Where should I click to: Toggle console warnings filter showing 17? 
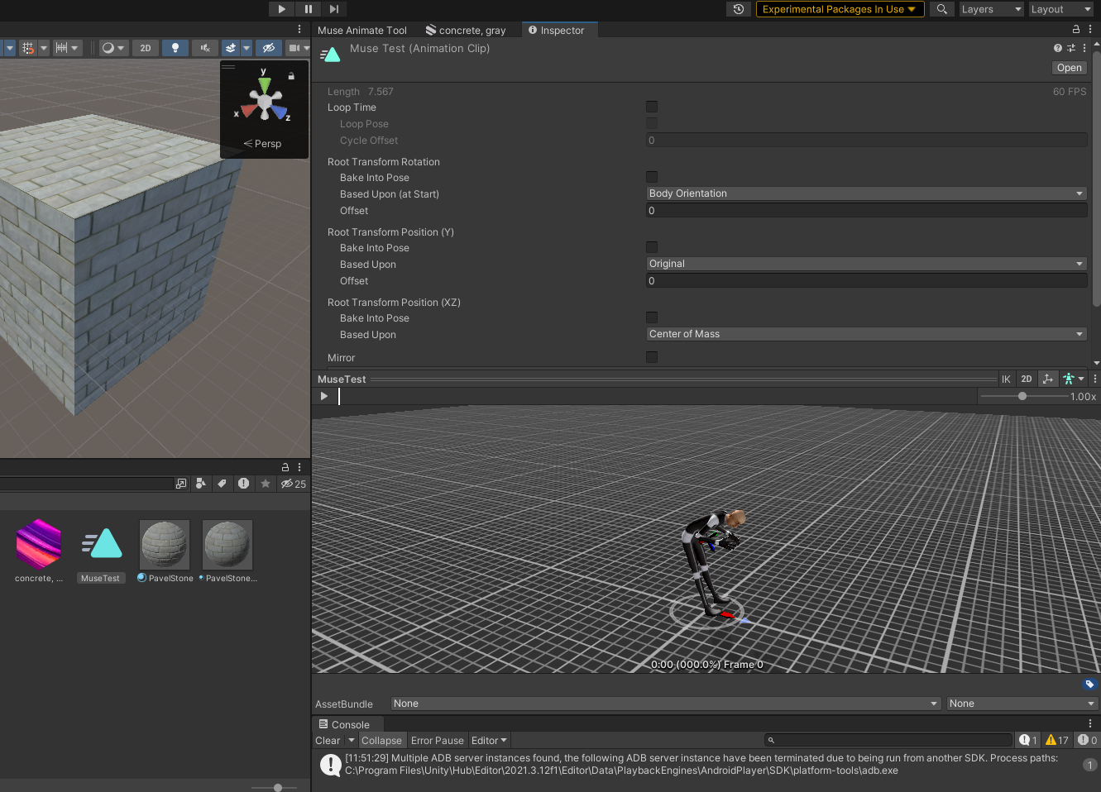click(x=1057, y=741)
